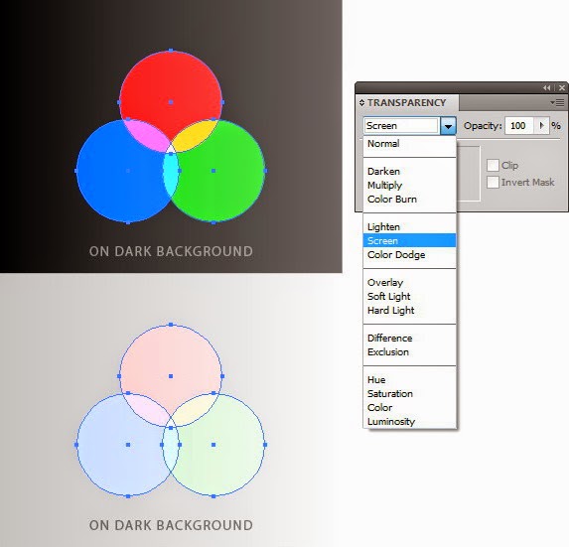The width and height of the screenshot is (569, 547).
Task: Choose Hard Light blending mode
Action: click(409, 311)
